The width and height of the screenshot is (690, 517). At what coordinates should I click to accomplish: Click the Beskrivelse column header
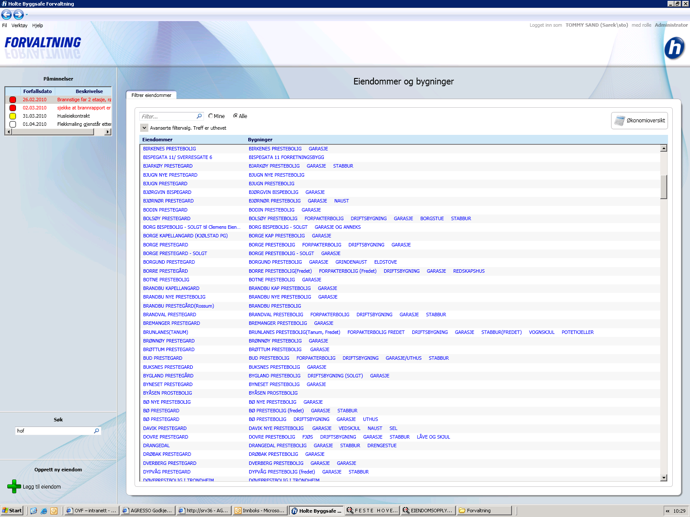click(x=89, y=91)
